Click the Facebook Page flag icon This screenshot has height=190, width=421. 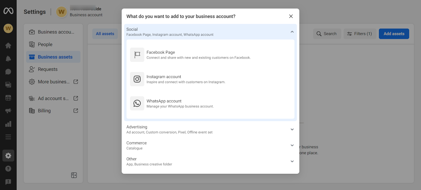click(137, 55)
